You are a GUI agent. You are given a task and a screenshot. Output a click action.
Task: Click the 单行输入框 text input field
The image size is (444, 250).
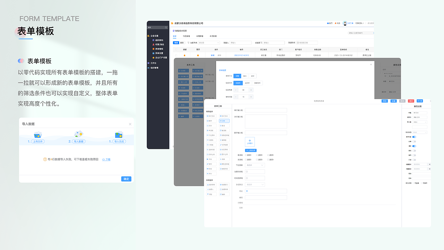[x=266, y=110]
